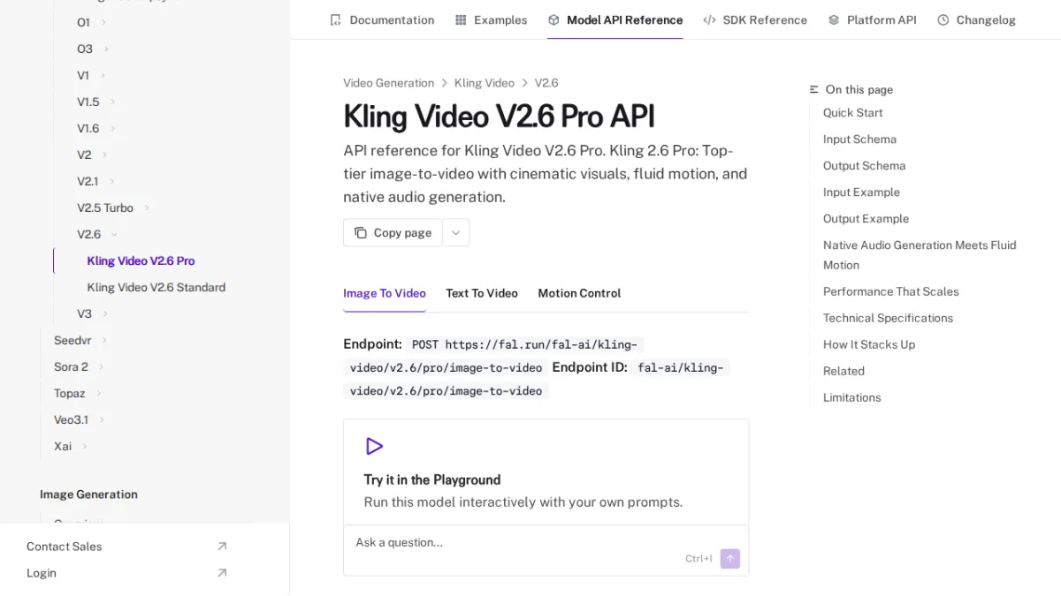The width and height of the screenshot is (1061, 596).
Task: Click the Platform API layers icon
Action: (834, 19)
